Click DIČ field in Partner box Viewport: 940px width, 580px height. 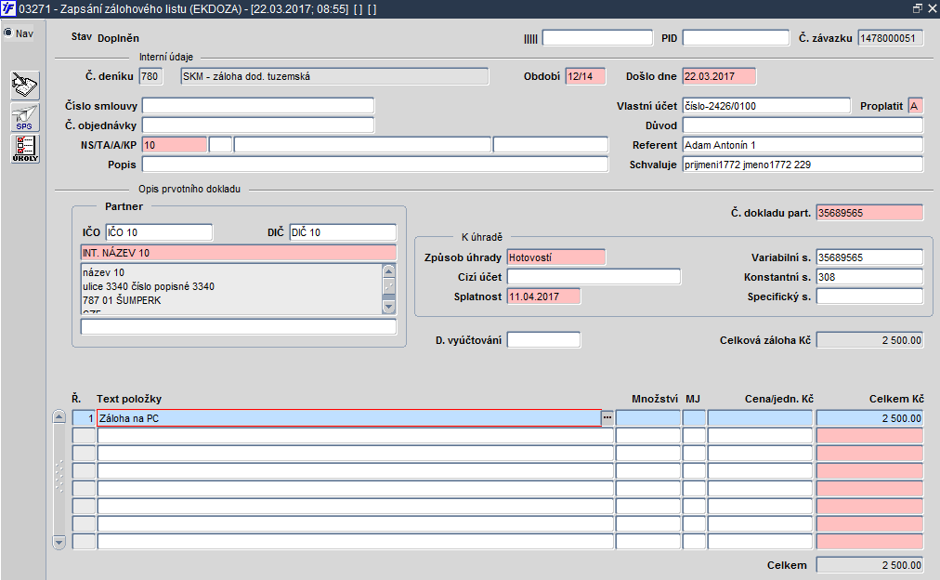(343, 232)
